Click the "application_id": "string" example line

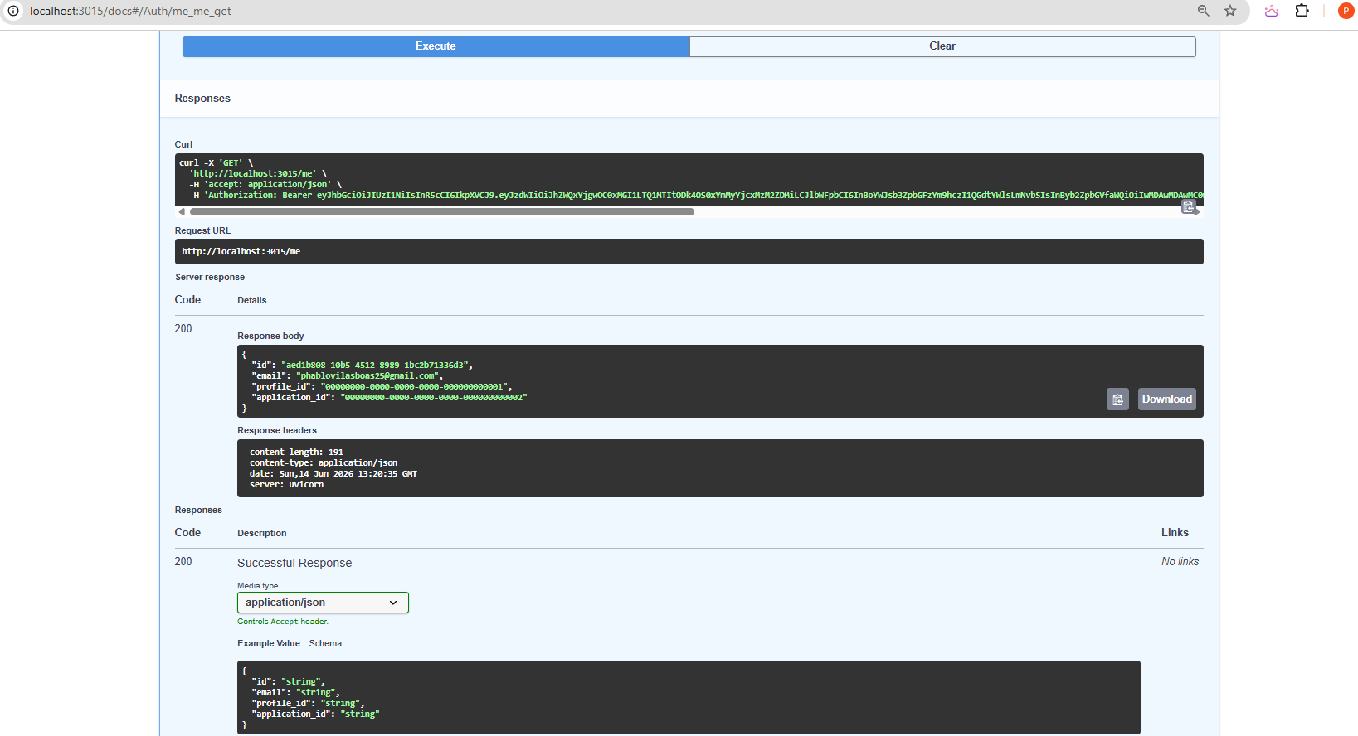point(315,714)
